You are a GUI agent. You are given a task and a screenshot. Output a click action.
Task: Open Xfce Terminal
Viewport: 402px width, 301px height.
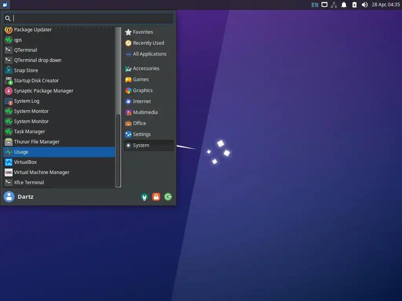pos(59,183)
